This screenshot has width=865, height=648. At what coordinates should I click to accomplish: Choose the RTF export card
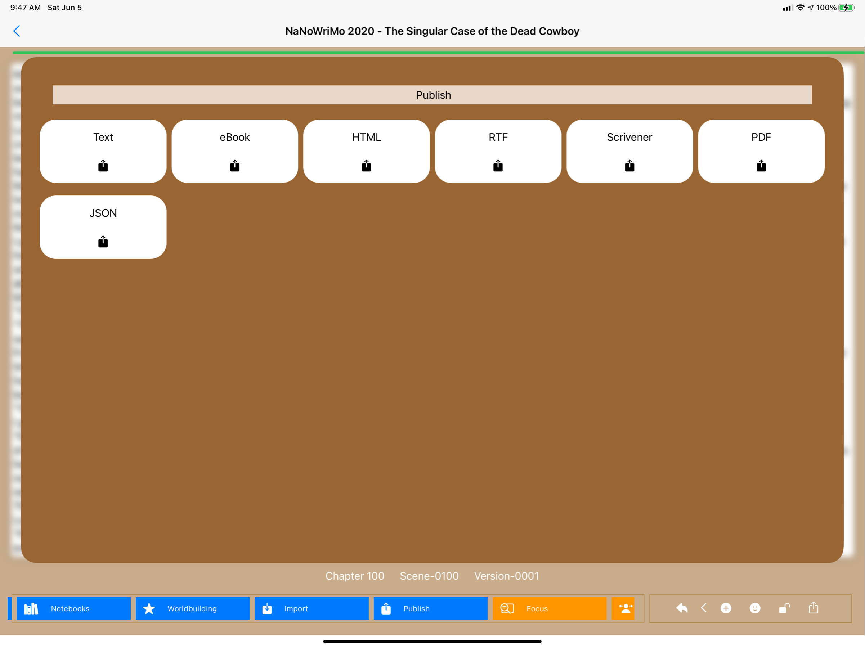point(498,151)
